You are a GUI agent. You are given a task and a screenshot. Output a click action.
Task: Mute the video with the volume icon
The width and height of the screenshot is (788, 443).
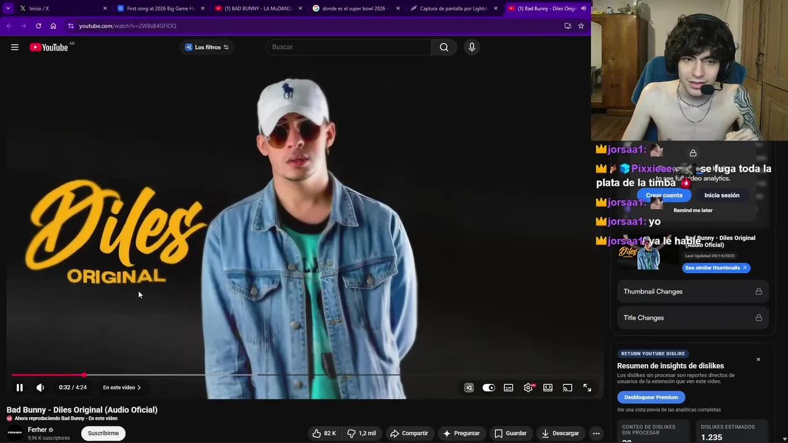click(x=40, y=388)
